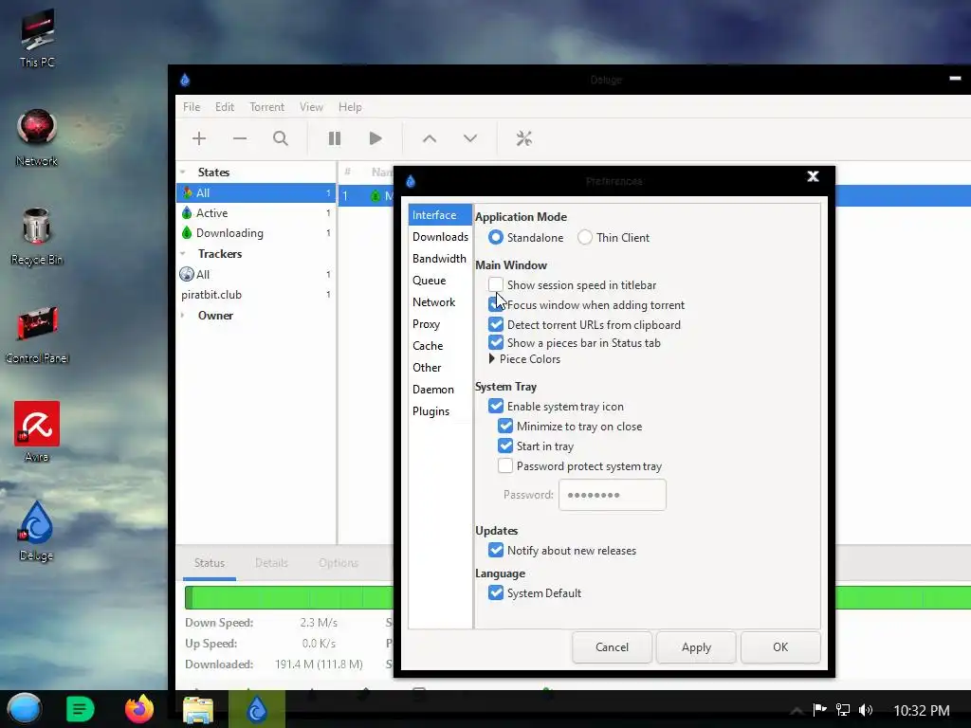Viewport: 971px width, 728px height.
Task: Click the network tray icon
Action: [843, 710]
